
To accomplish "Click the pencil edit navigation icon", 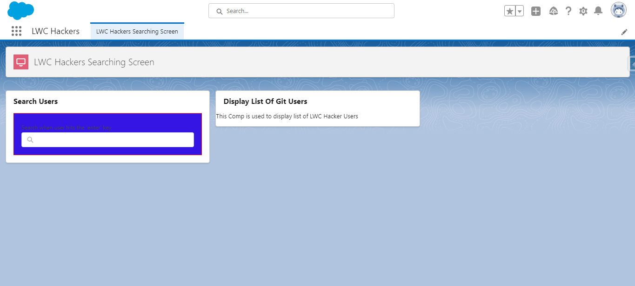I will 624,32.
